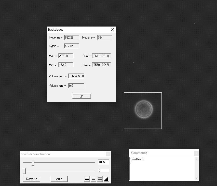Select the diffraction ring image window

click(x=143, y=110)
